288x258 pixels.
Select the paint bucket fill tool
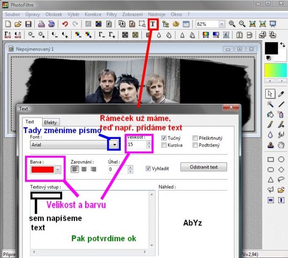[270, 115]
